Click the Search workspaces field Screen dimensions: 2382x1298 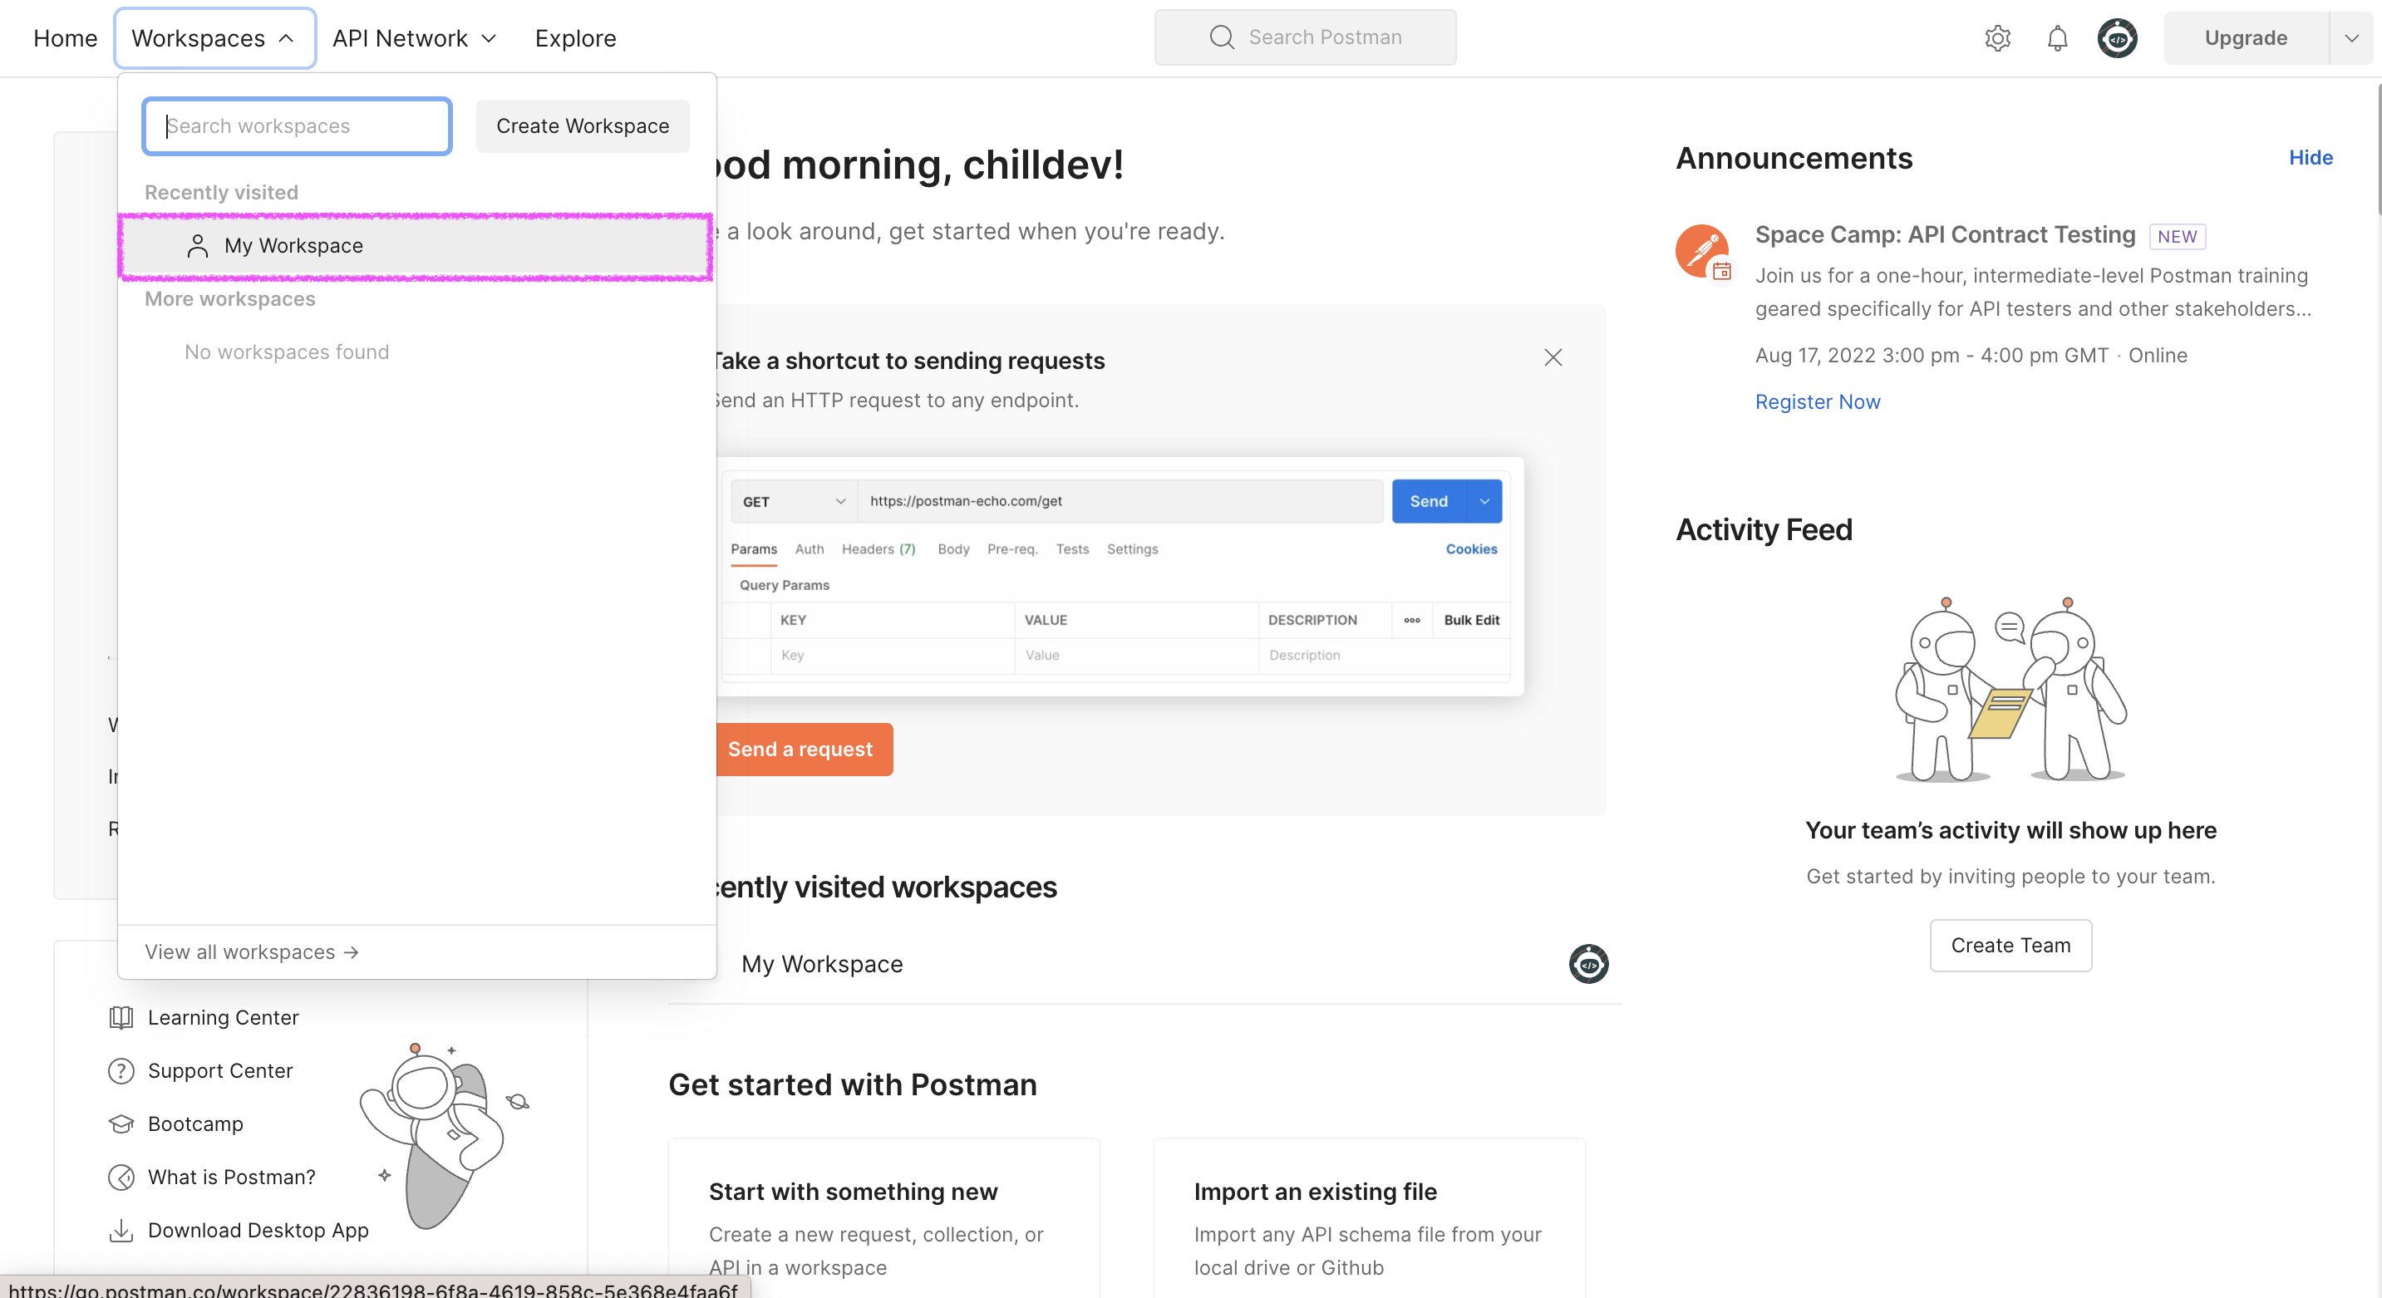[297, 125]
